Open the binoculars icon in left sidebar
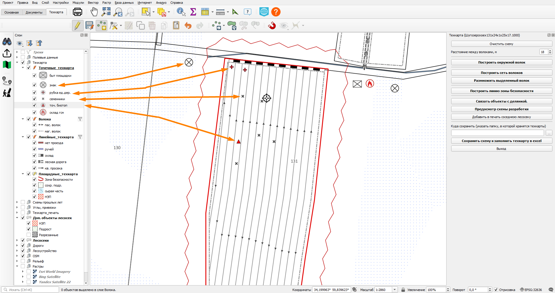Image resolution: width=555 pixels, height=293 pixels. (7, 42)
